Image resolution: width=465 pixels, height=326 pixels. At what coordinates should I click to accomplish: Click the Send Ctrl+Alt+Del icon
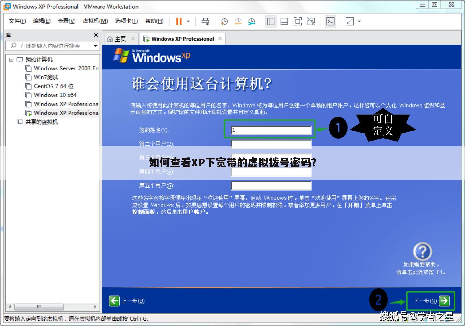(206, 21)
